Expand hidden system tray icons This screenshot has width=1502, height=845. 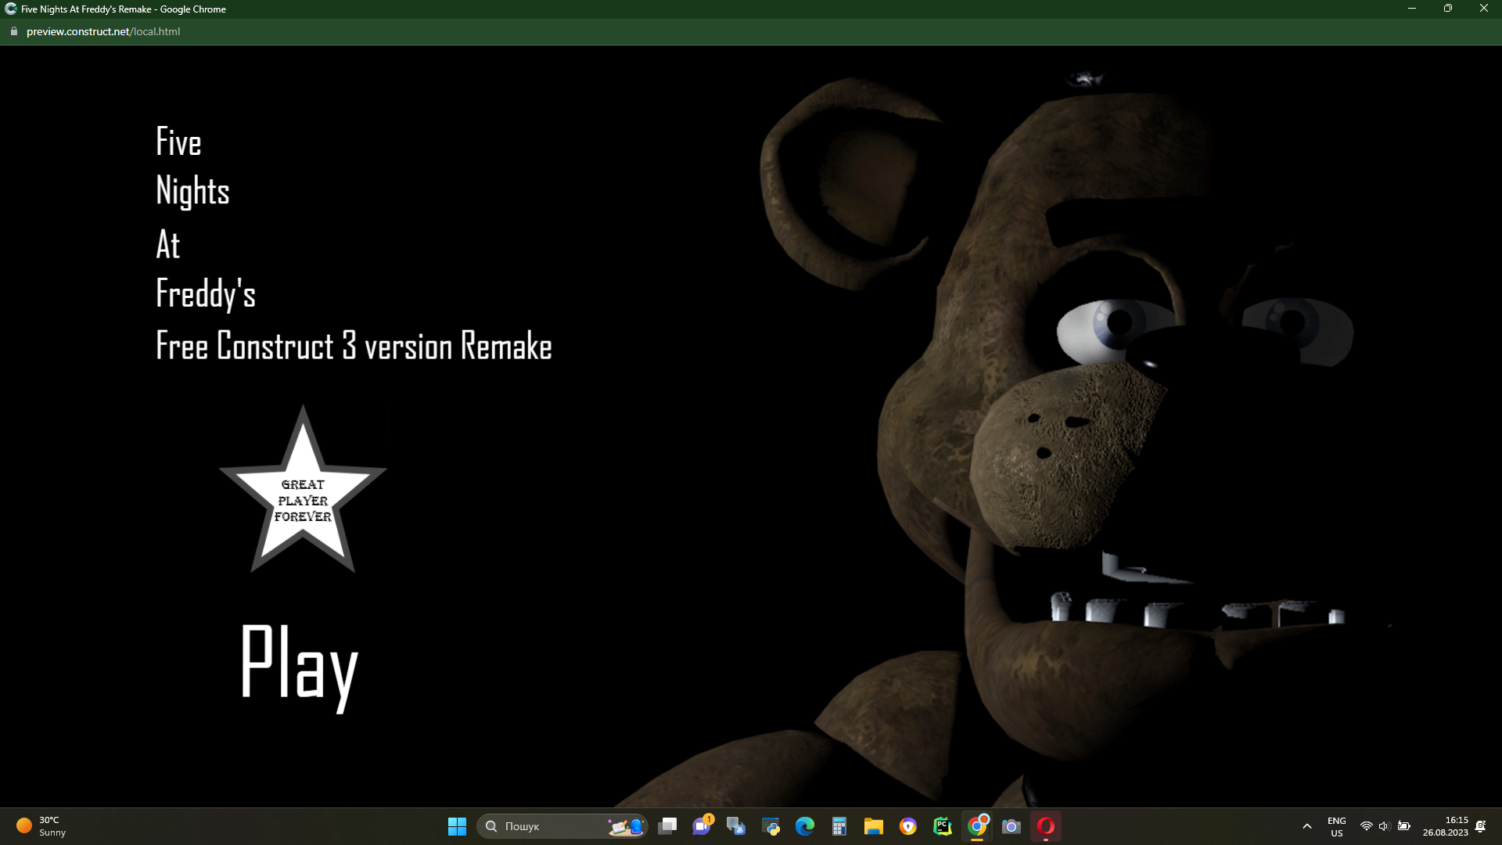[1307, 826]
